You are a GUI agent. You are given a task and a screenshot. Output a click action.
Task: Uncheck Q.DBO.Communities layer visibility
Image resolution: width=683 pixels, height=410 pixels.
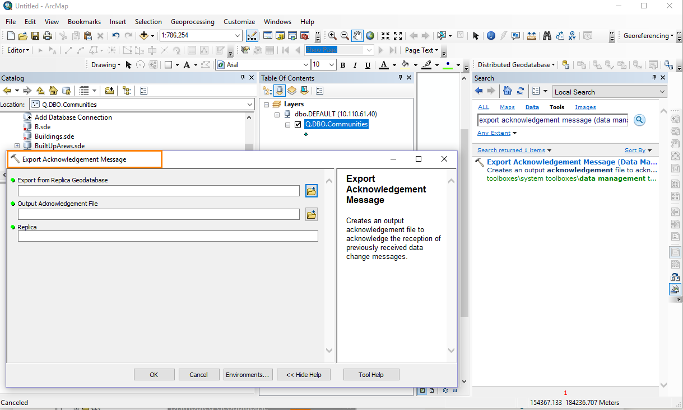pyautogui.click(x=298, y=124)
